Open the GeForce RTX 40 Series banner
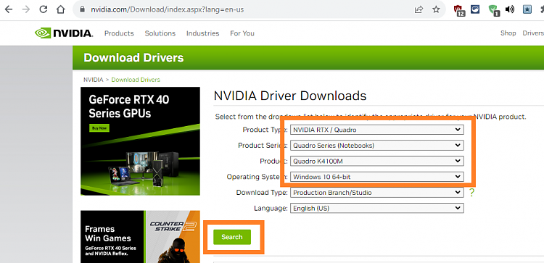This screenshot has height=263, width=544. click(140, 141)
